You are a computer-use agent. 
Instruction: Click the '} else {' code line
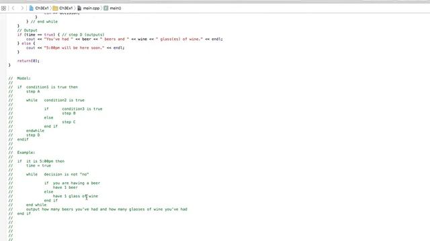click(x=26, y=44)
